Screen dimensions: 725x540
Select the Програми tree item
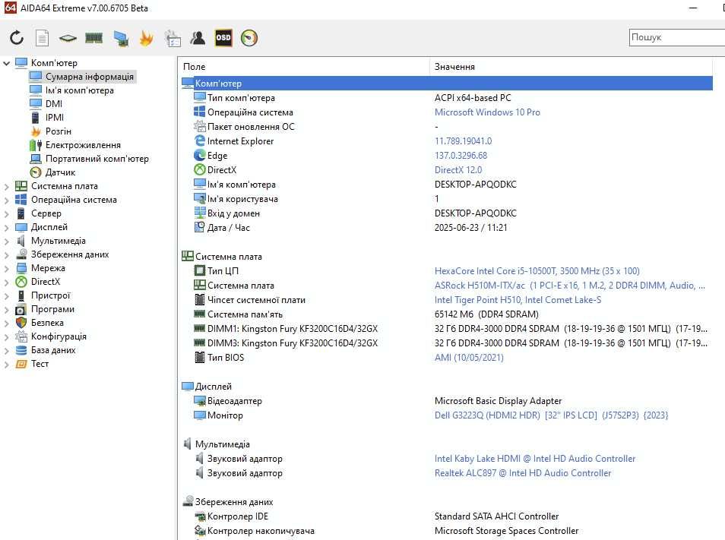[x=52, y=309]
